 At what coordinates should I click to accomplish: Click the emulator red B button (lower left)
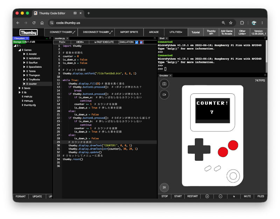tap(223, 152)
